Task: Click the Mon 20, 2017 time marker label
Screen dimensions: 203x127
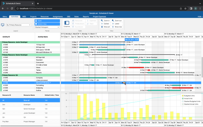Action: 132,40
